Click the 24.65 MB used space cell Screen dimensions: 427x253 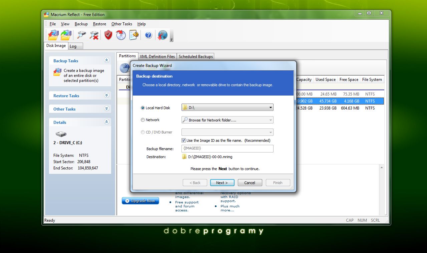(329, 94)
